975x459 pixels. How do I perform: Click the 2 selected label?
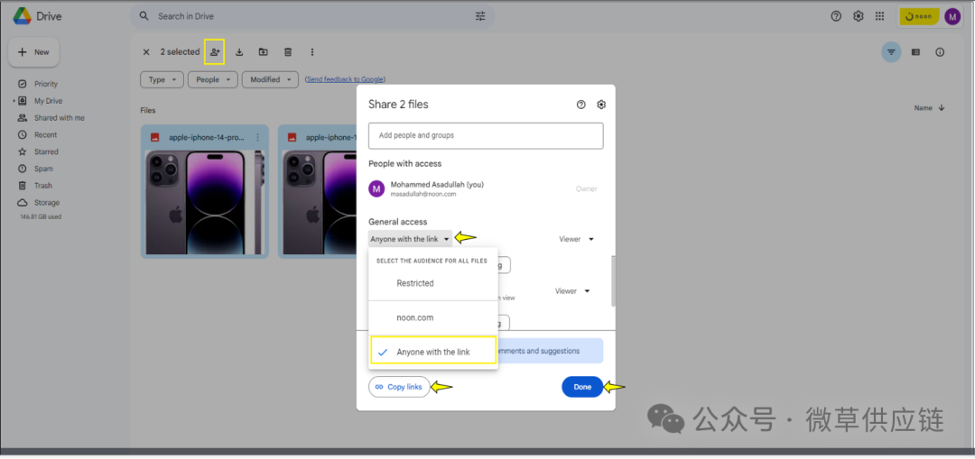point(180,52)
